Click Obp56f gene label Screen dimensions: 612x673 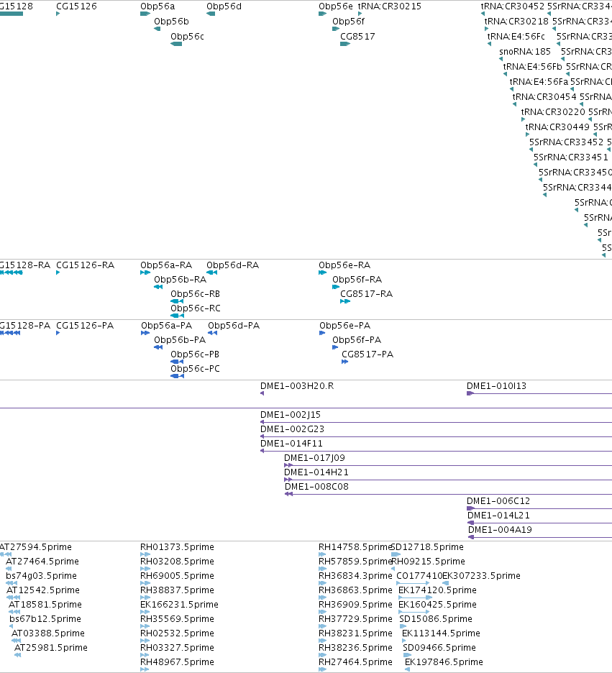[x=349, y=22]
